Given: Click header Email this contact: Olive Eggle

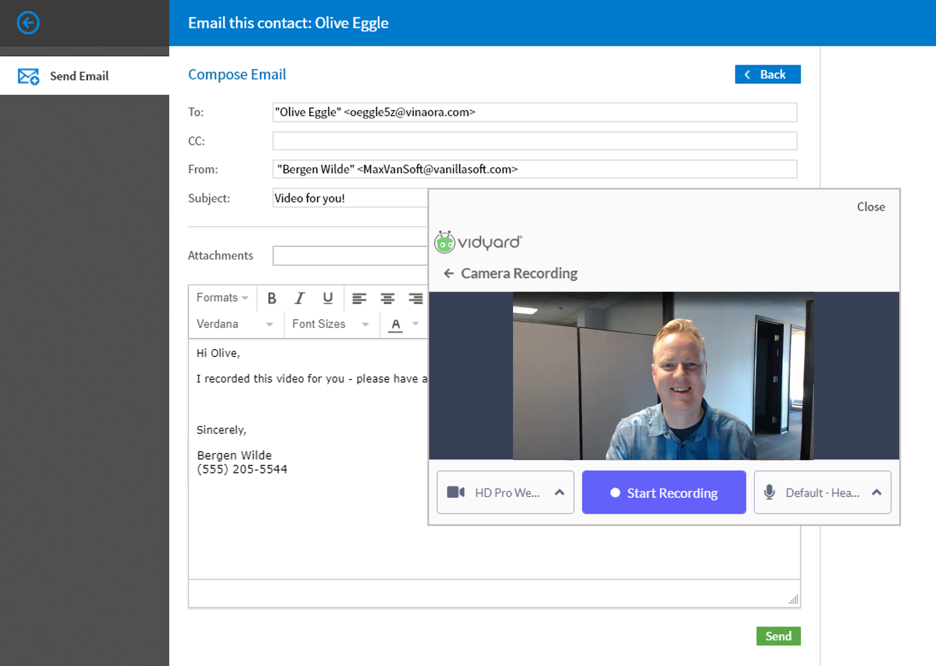Looking at the screenshot, I should pos(288,23).
